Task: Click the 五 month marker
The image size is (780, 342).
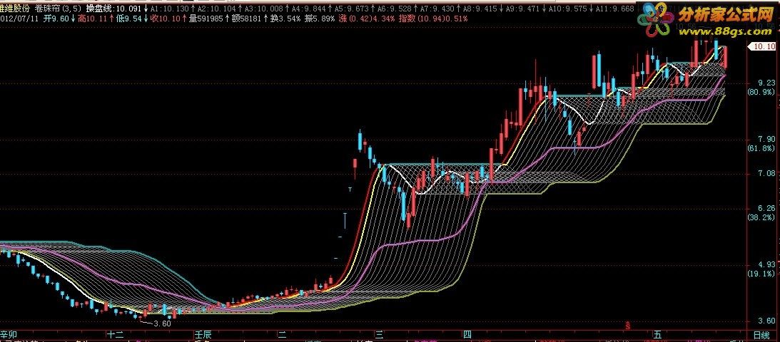Action: click(x=658, y=334)
